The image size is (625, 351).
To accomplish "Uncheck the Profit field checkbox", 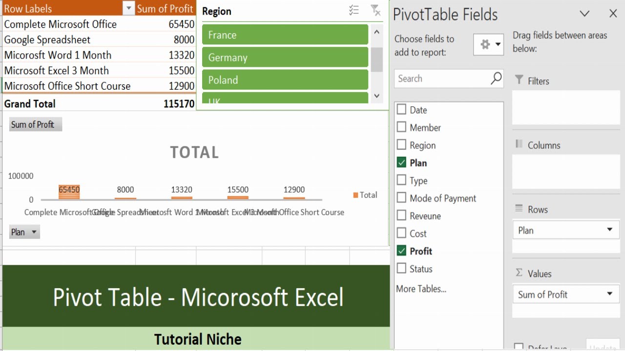I will pos(401,251).
